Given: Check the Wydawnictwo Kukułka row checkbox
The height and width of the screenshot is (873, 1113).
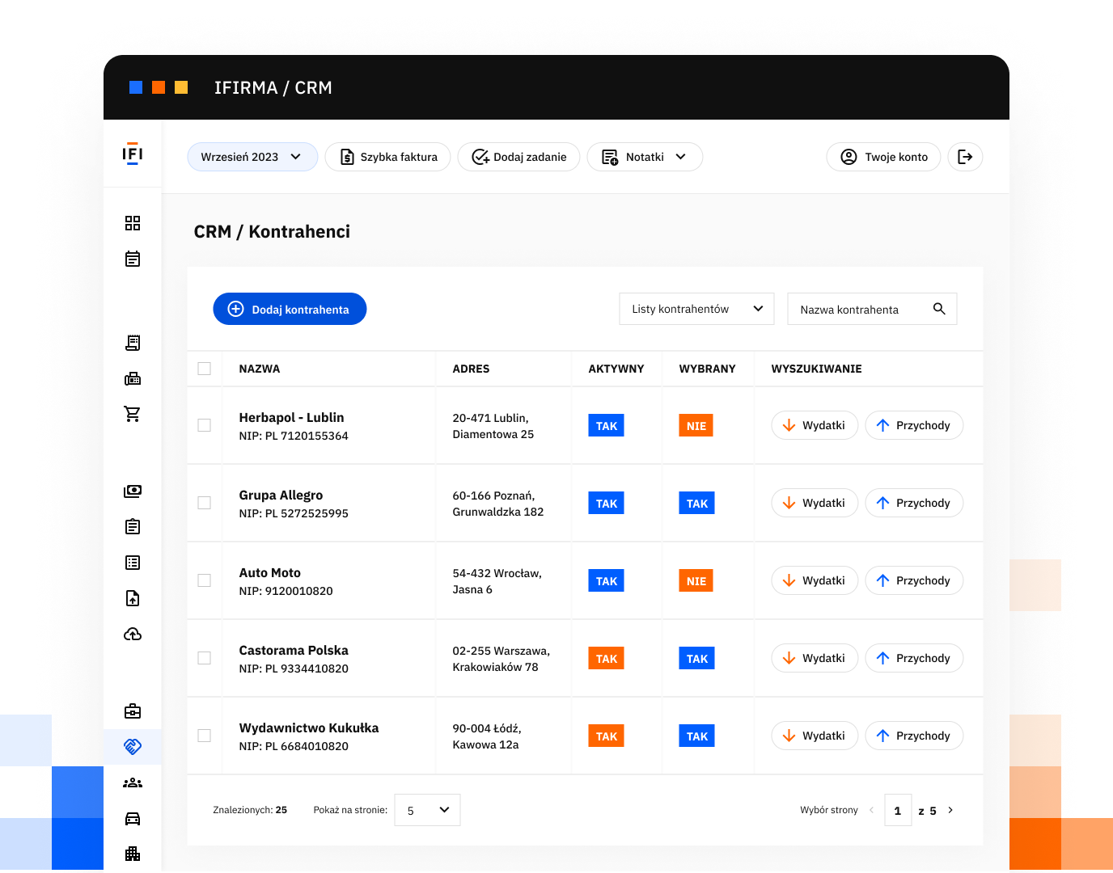Looking at the screenshot, I should coord(205,736).
